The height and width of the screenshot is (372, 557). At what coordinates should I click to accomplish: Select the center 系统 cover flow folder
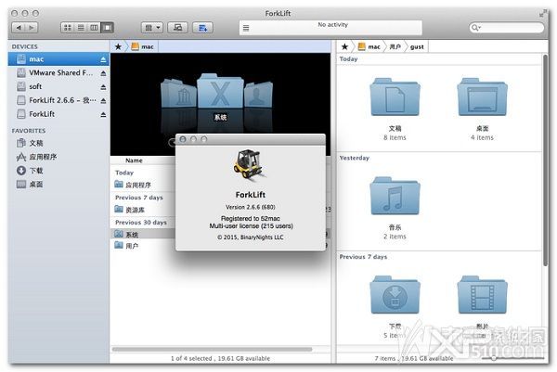220,91
